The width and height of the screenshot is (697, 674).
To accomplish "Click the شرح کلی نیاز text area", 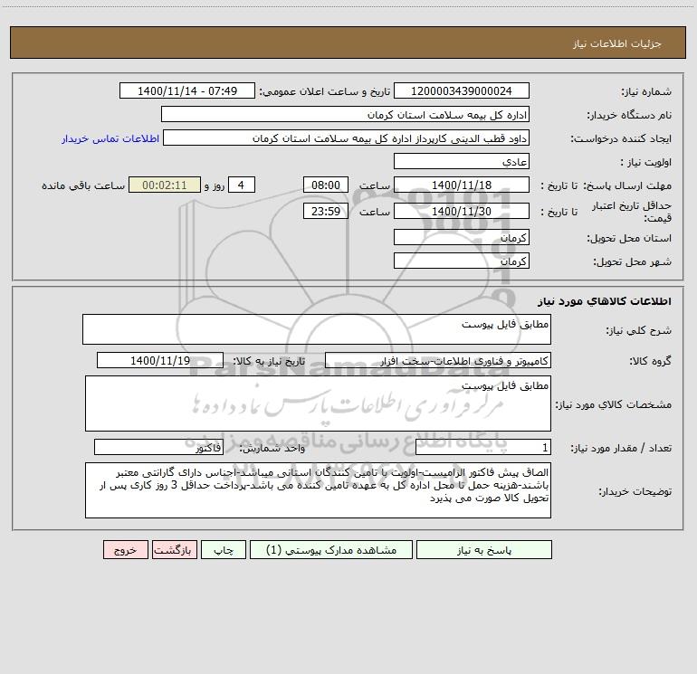I will (317, 329).
